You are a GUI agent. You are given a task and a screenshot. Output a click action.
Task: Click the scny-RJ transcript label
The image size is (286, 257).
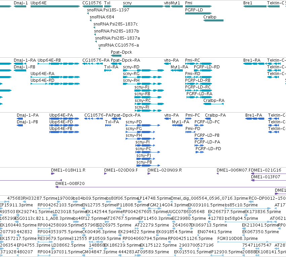coord(142,87)
